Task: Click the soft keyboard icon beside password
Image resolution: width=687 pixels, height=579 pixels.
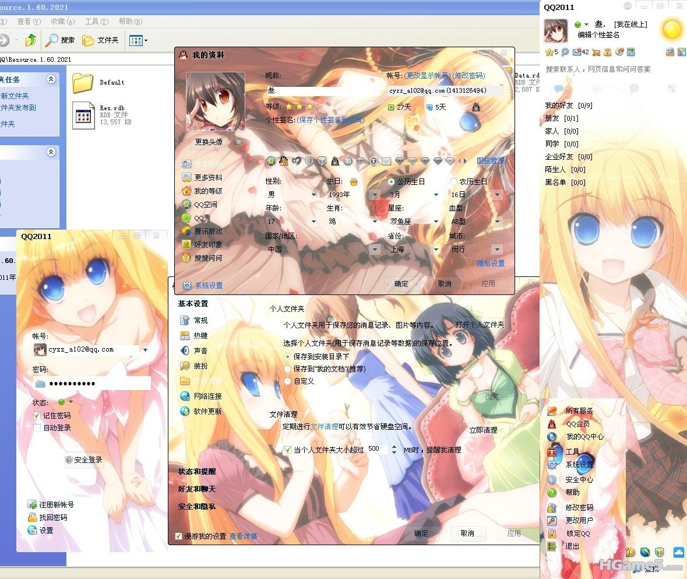Action: [40, 384]
